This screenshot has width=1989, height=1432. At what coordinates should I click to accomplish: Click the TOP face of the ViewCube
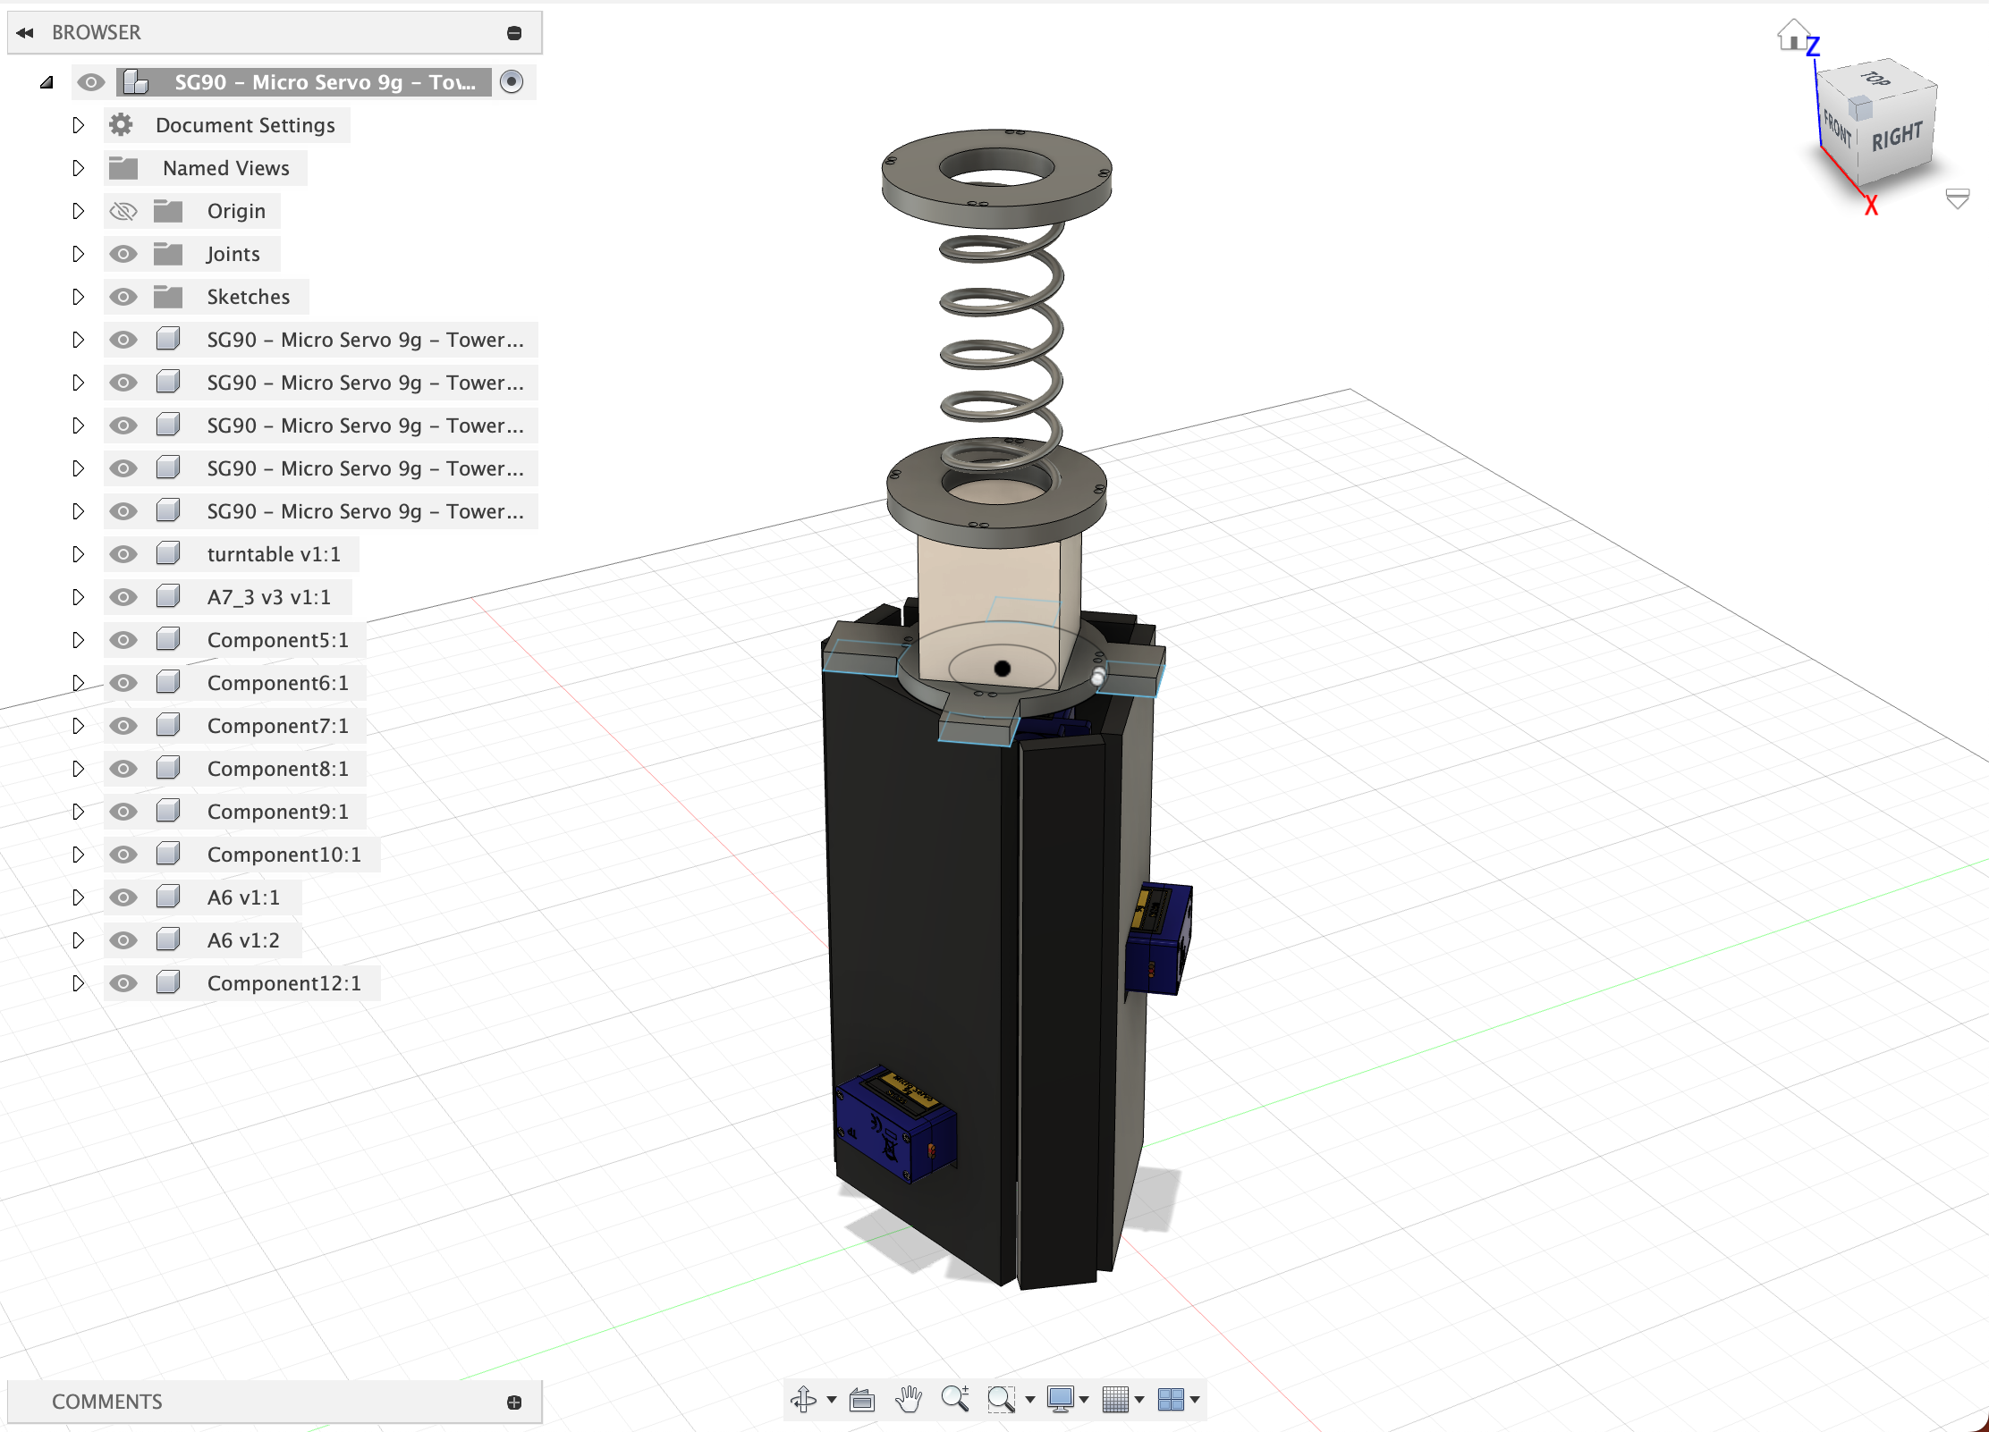(1876, 79)
